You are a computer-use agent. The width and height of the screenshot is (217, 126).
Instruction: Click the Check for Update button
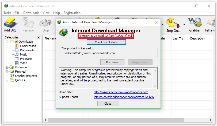point(106,42)
